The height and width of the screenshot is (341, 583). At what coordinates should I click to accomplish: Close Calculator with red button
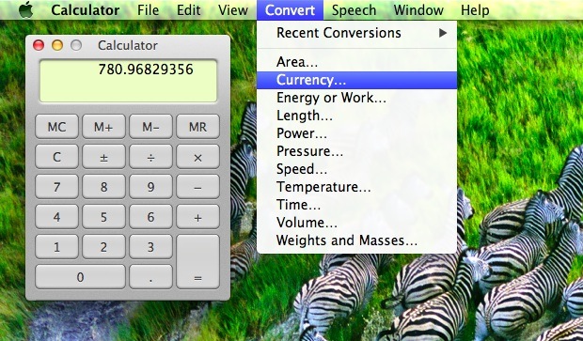point(39,45)
